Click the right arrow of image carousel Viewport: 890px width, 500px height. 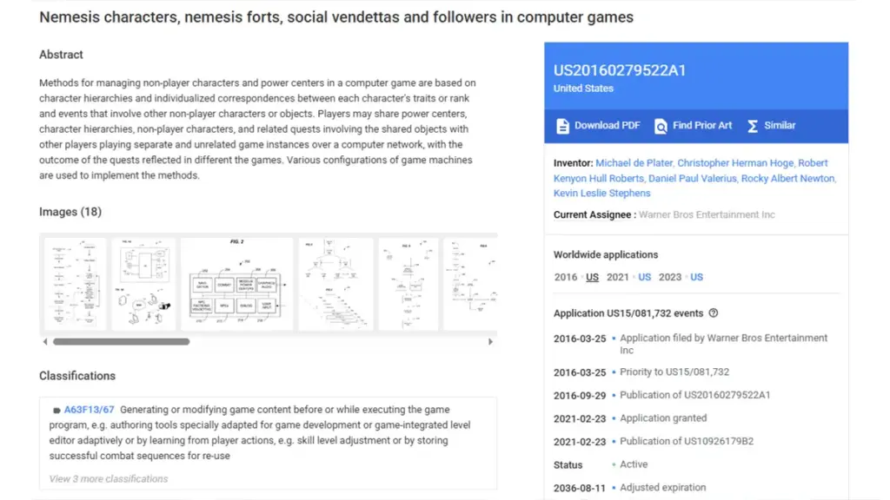pyautogui.click(x=490, y=342)
